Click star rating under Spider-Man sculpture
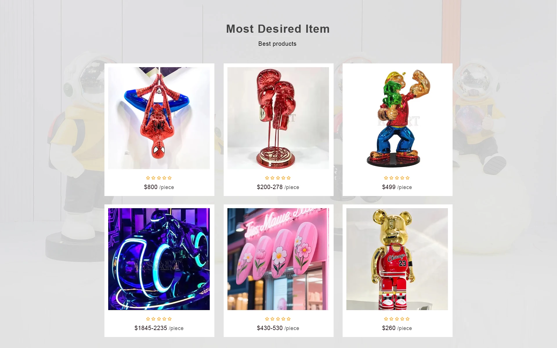Image resolution: width=557 pixels, height=348 pixels. click(x=159, y=178)
